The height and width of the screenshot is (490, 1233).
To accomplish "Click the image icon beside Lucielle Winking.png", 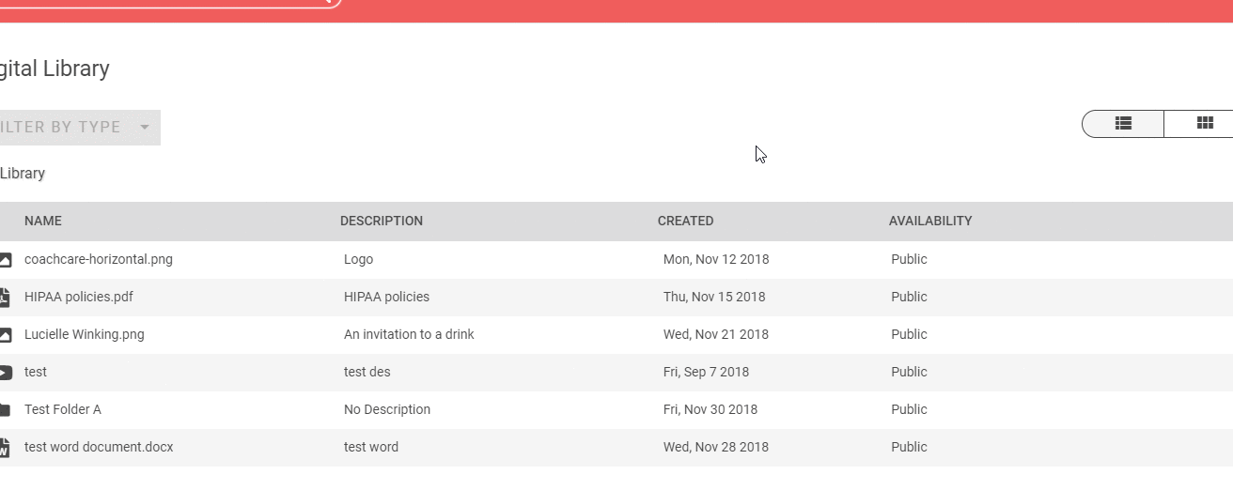I will [5, 335].
